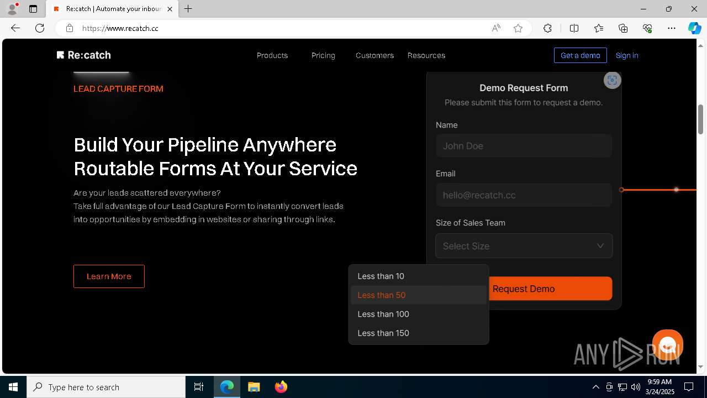Open Customers nav item
Viewport: 707px width, 398px height.
pyautogui.click(x=374, y=55)
